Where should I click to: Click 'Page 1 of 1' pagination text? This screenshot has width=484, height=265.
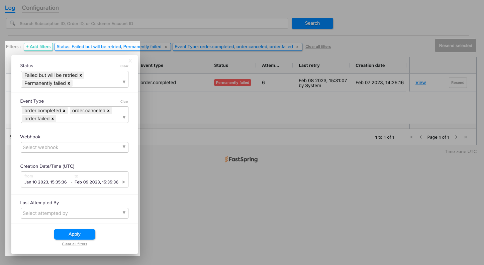pos(438,137)
